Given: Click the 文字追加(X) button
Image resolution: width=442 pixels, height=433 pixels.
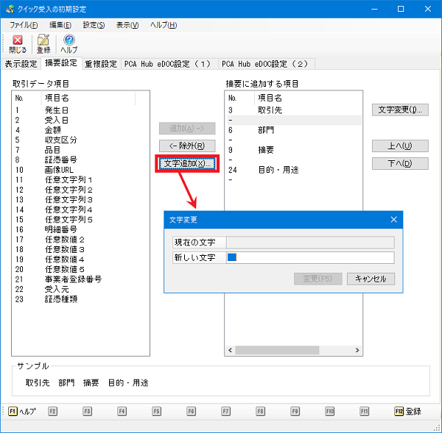Looking at the screenshot, I should tap(187, 163).
